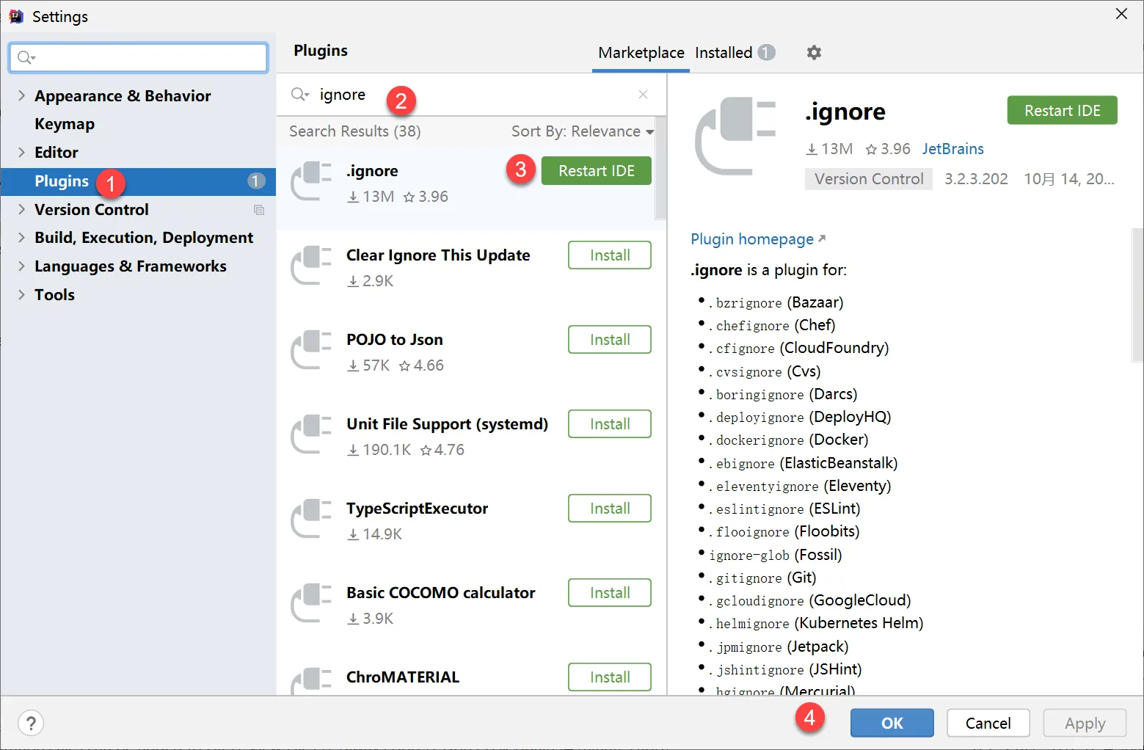
Task: Click the .eslintignore (ESLint) list entry
Action: (x=784, y=509)
